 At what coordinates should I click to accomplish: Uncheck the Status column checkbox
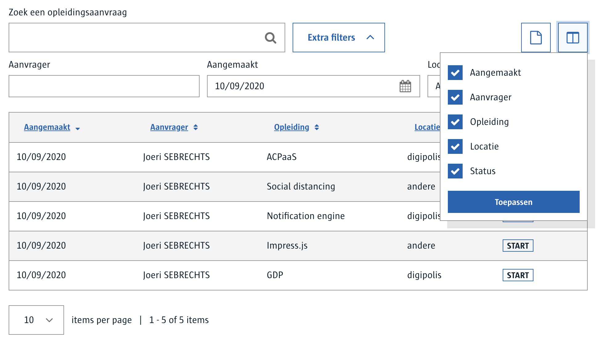[x=455, y=171]
